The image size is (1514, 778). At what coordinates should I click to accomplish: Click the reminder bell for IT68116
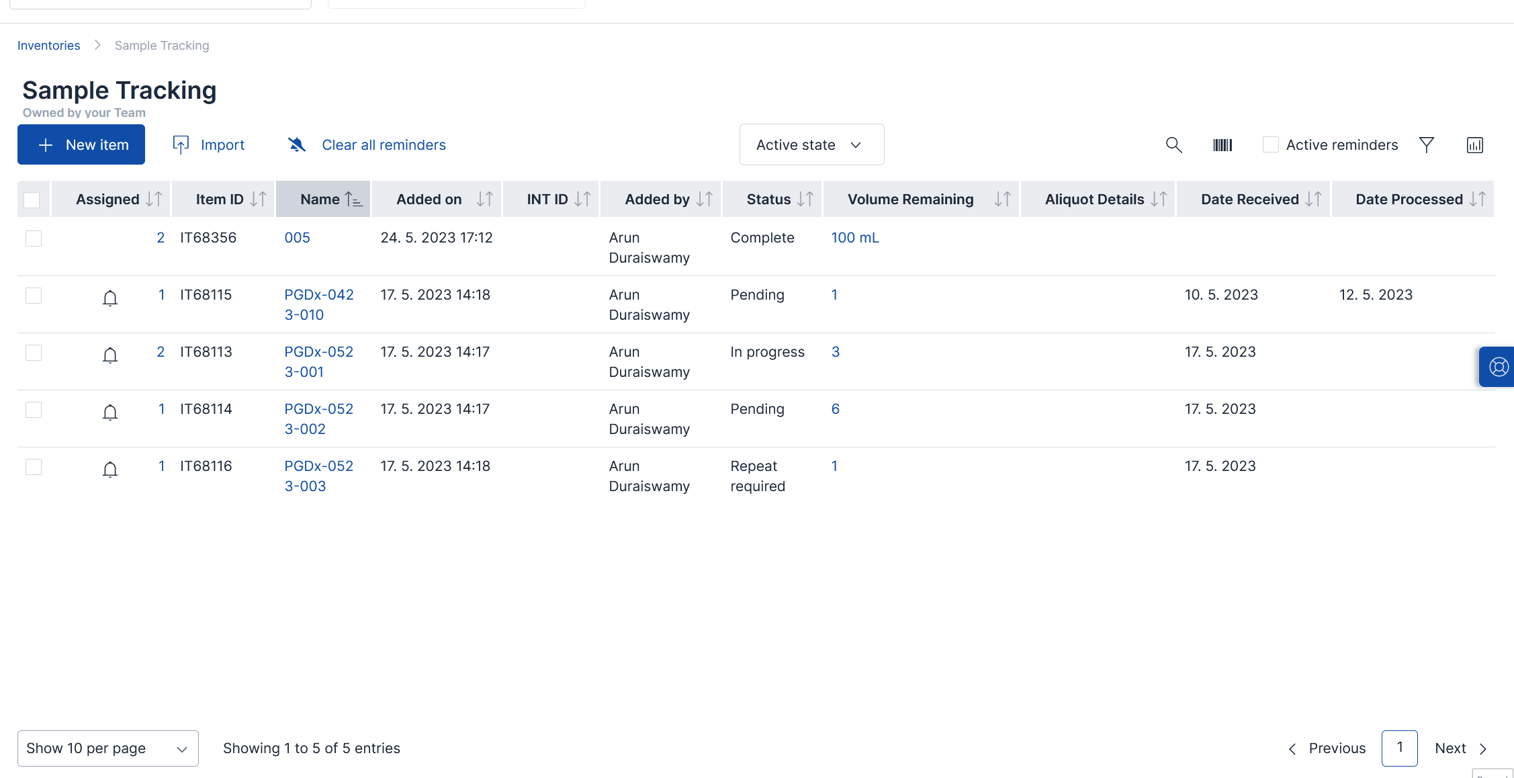(x=110, y=469)
